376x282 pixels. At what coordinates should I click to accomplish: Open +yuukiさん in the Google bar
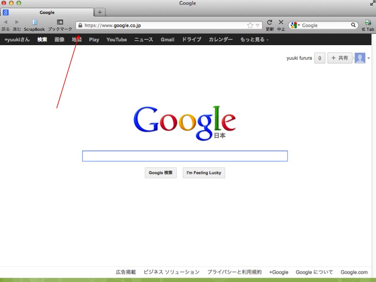click(17, 39)
